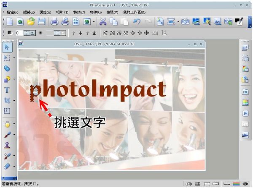Preview in browser using globe window icon
253x188 pixels.
(x=87, y=21)
